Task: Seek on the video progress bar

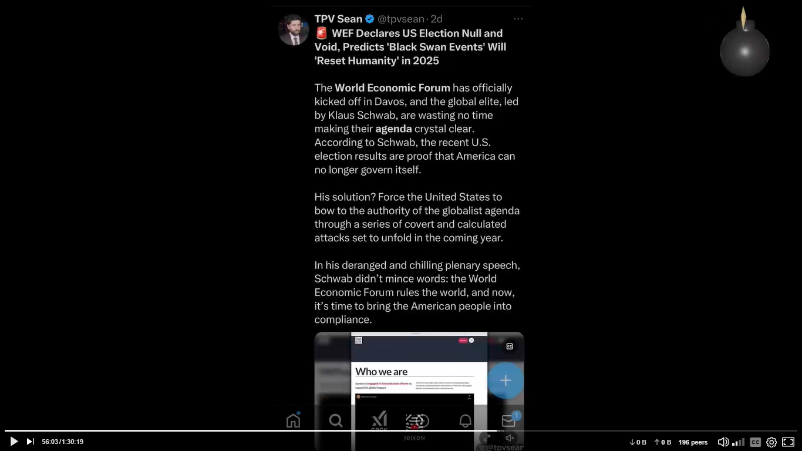Action: 401,431
